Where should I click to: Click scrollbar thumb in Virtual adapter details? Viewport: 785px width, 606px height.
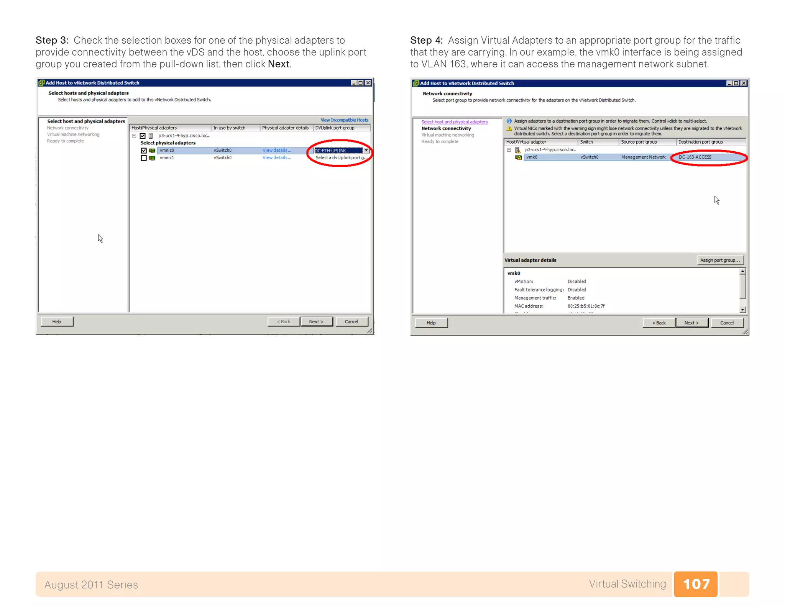pos(742,287)
